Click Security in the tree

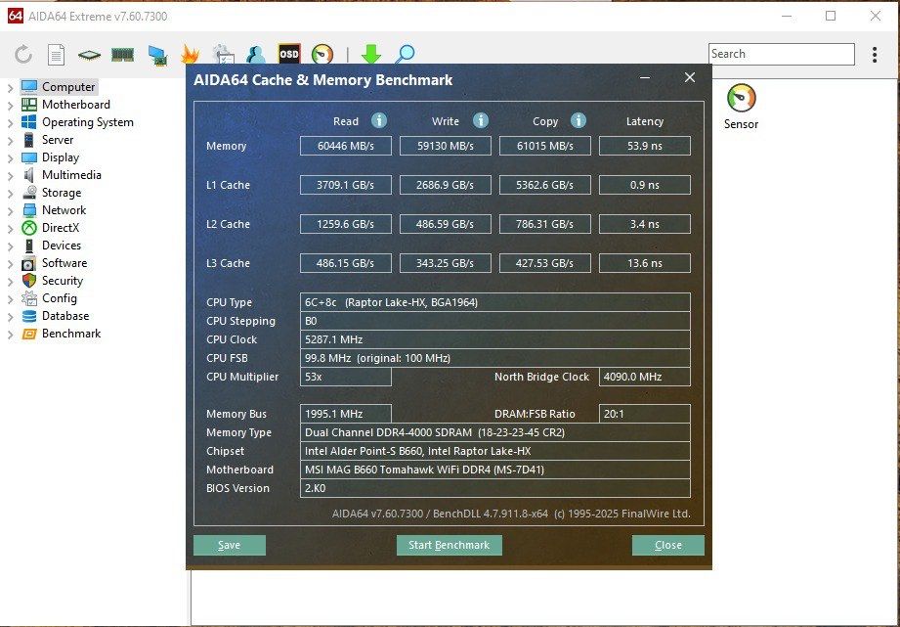pos(63,281)
